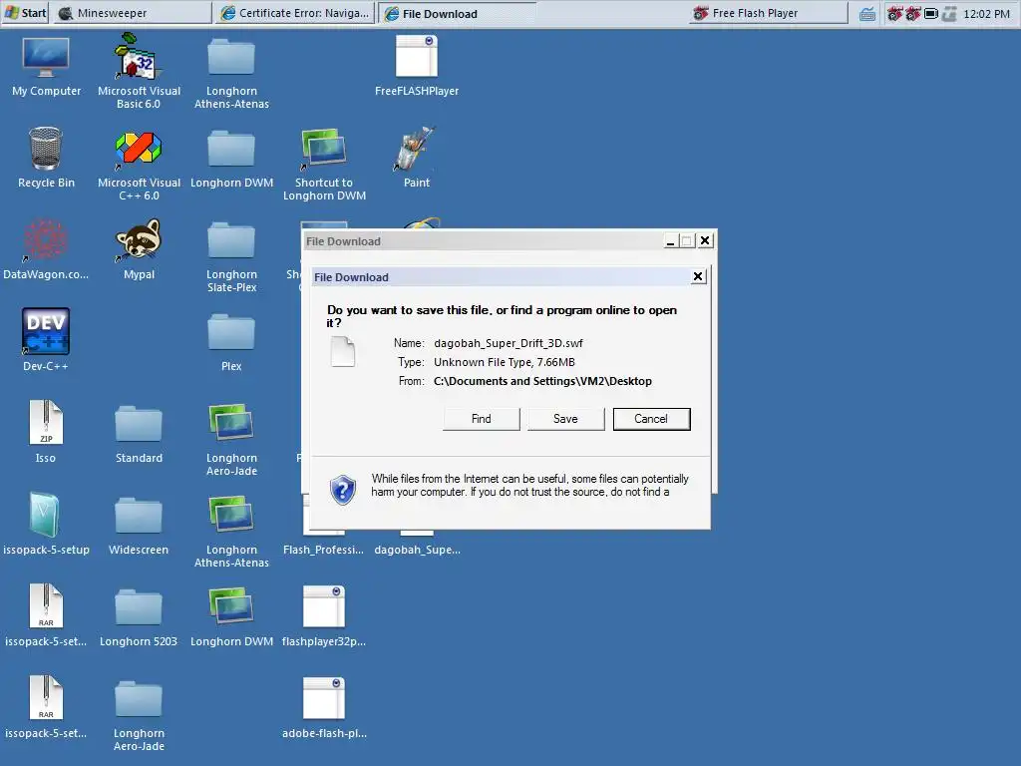
Task: Click the file name dagobah_Super_Drift_3D.swf
Action: (509, 343)
